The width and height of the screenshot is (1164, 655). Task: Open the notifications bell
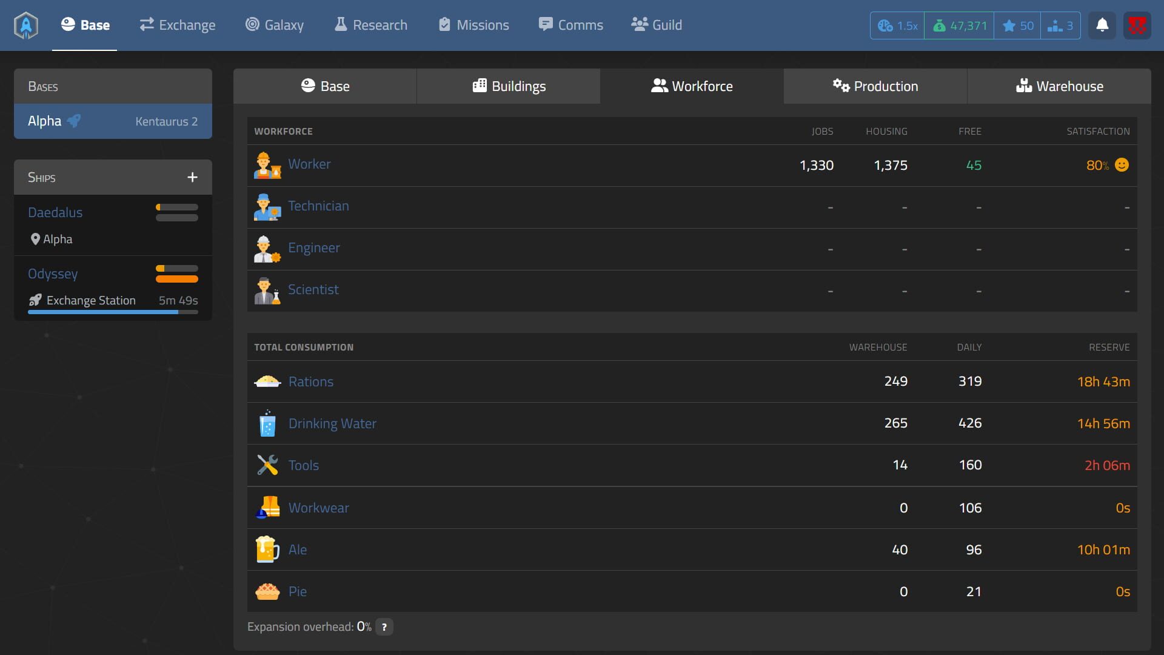(x=1102, y=25)
